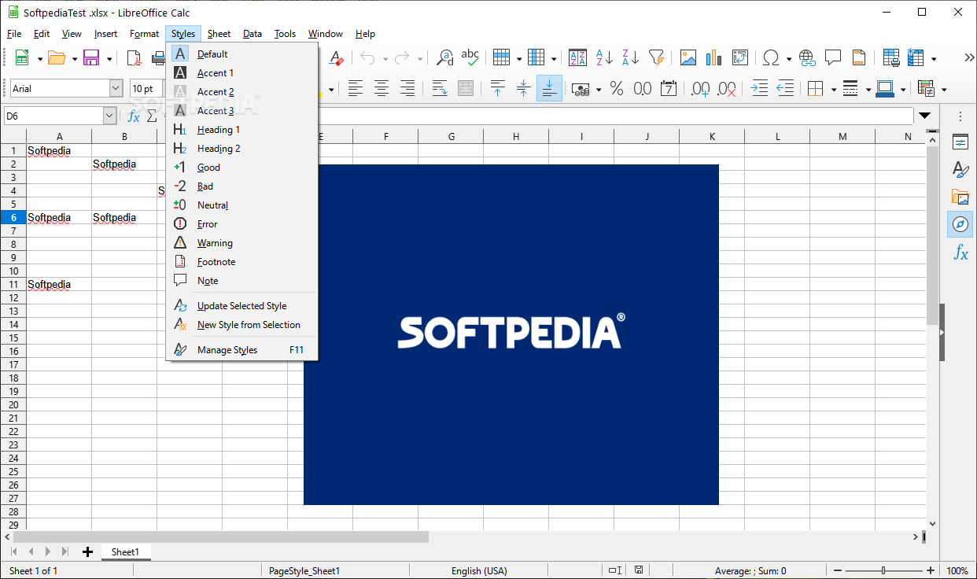Click the Format as Percent icon
This screenshot has width=977, height=579.
point(617,89)
